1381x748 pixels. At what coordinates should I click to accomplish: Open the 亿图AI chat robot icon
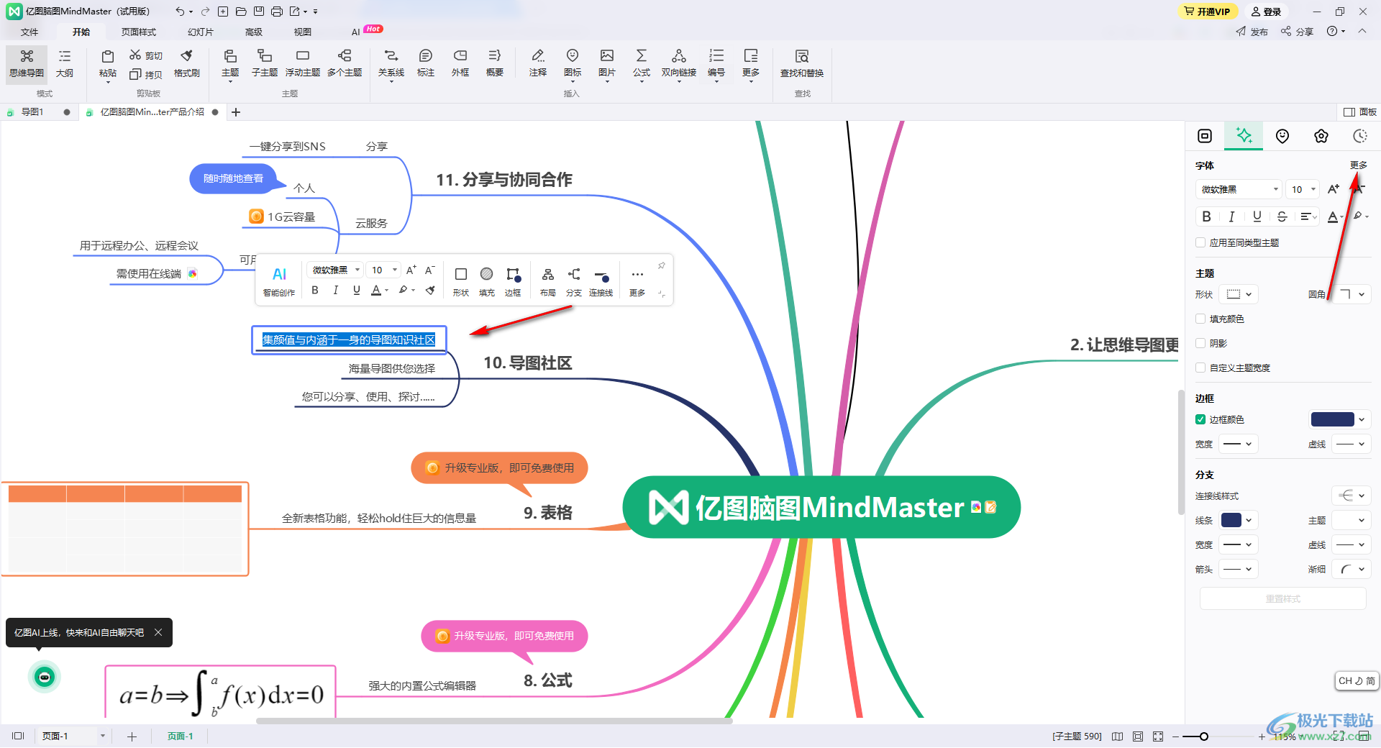coord(45,677)
